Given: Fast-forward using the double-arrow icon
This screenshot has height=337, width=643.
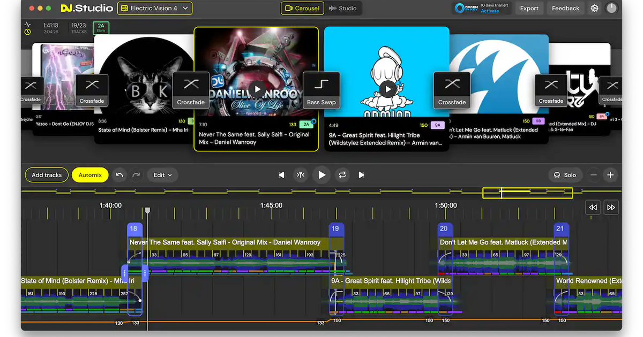Looking at the screenshot, I should pos(611,207).
